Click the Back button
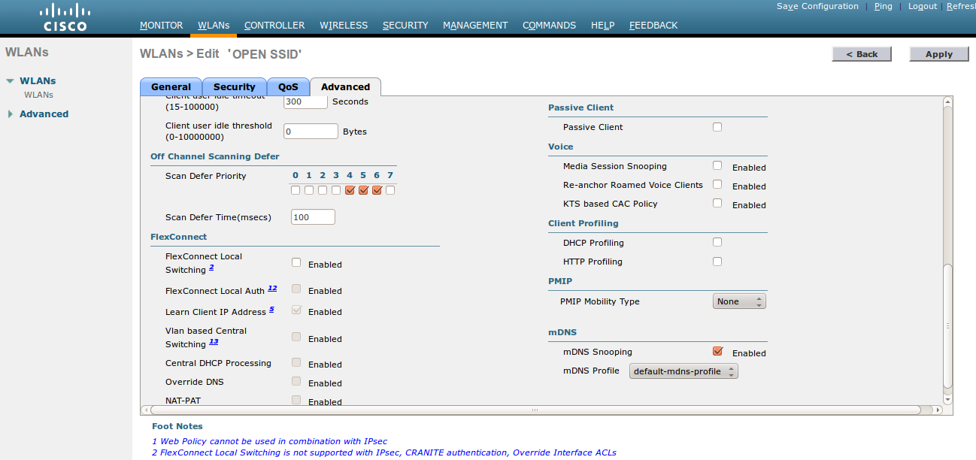Image resolution: width=976 pixels, height=460 pixels. [x=861, y=54]
